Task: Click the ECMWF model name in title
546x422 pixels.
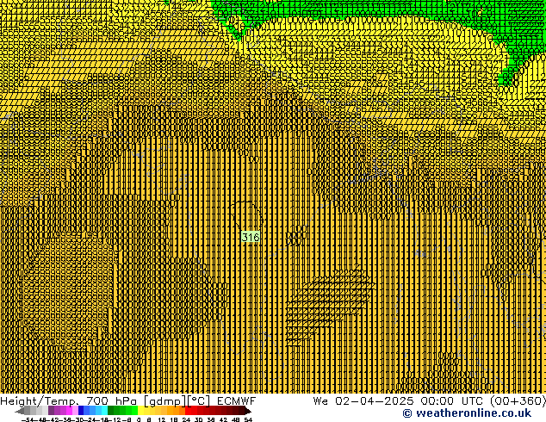Action: click(236, 400)
